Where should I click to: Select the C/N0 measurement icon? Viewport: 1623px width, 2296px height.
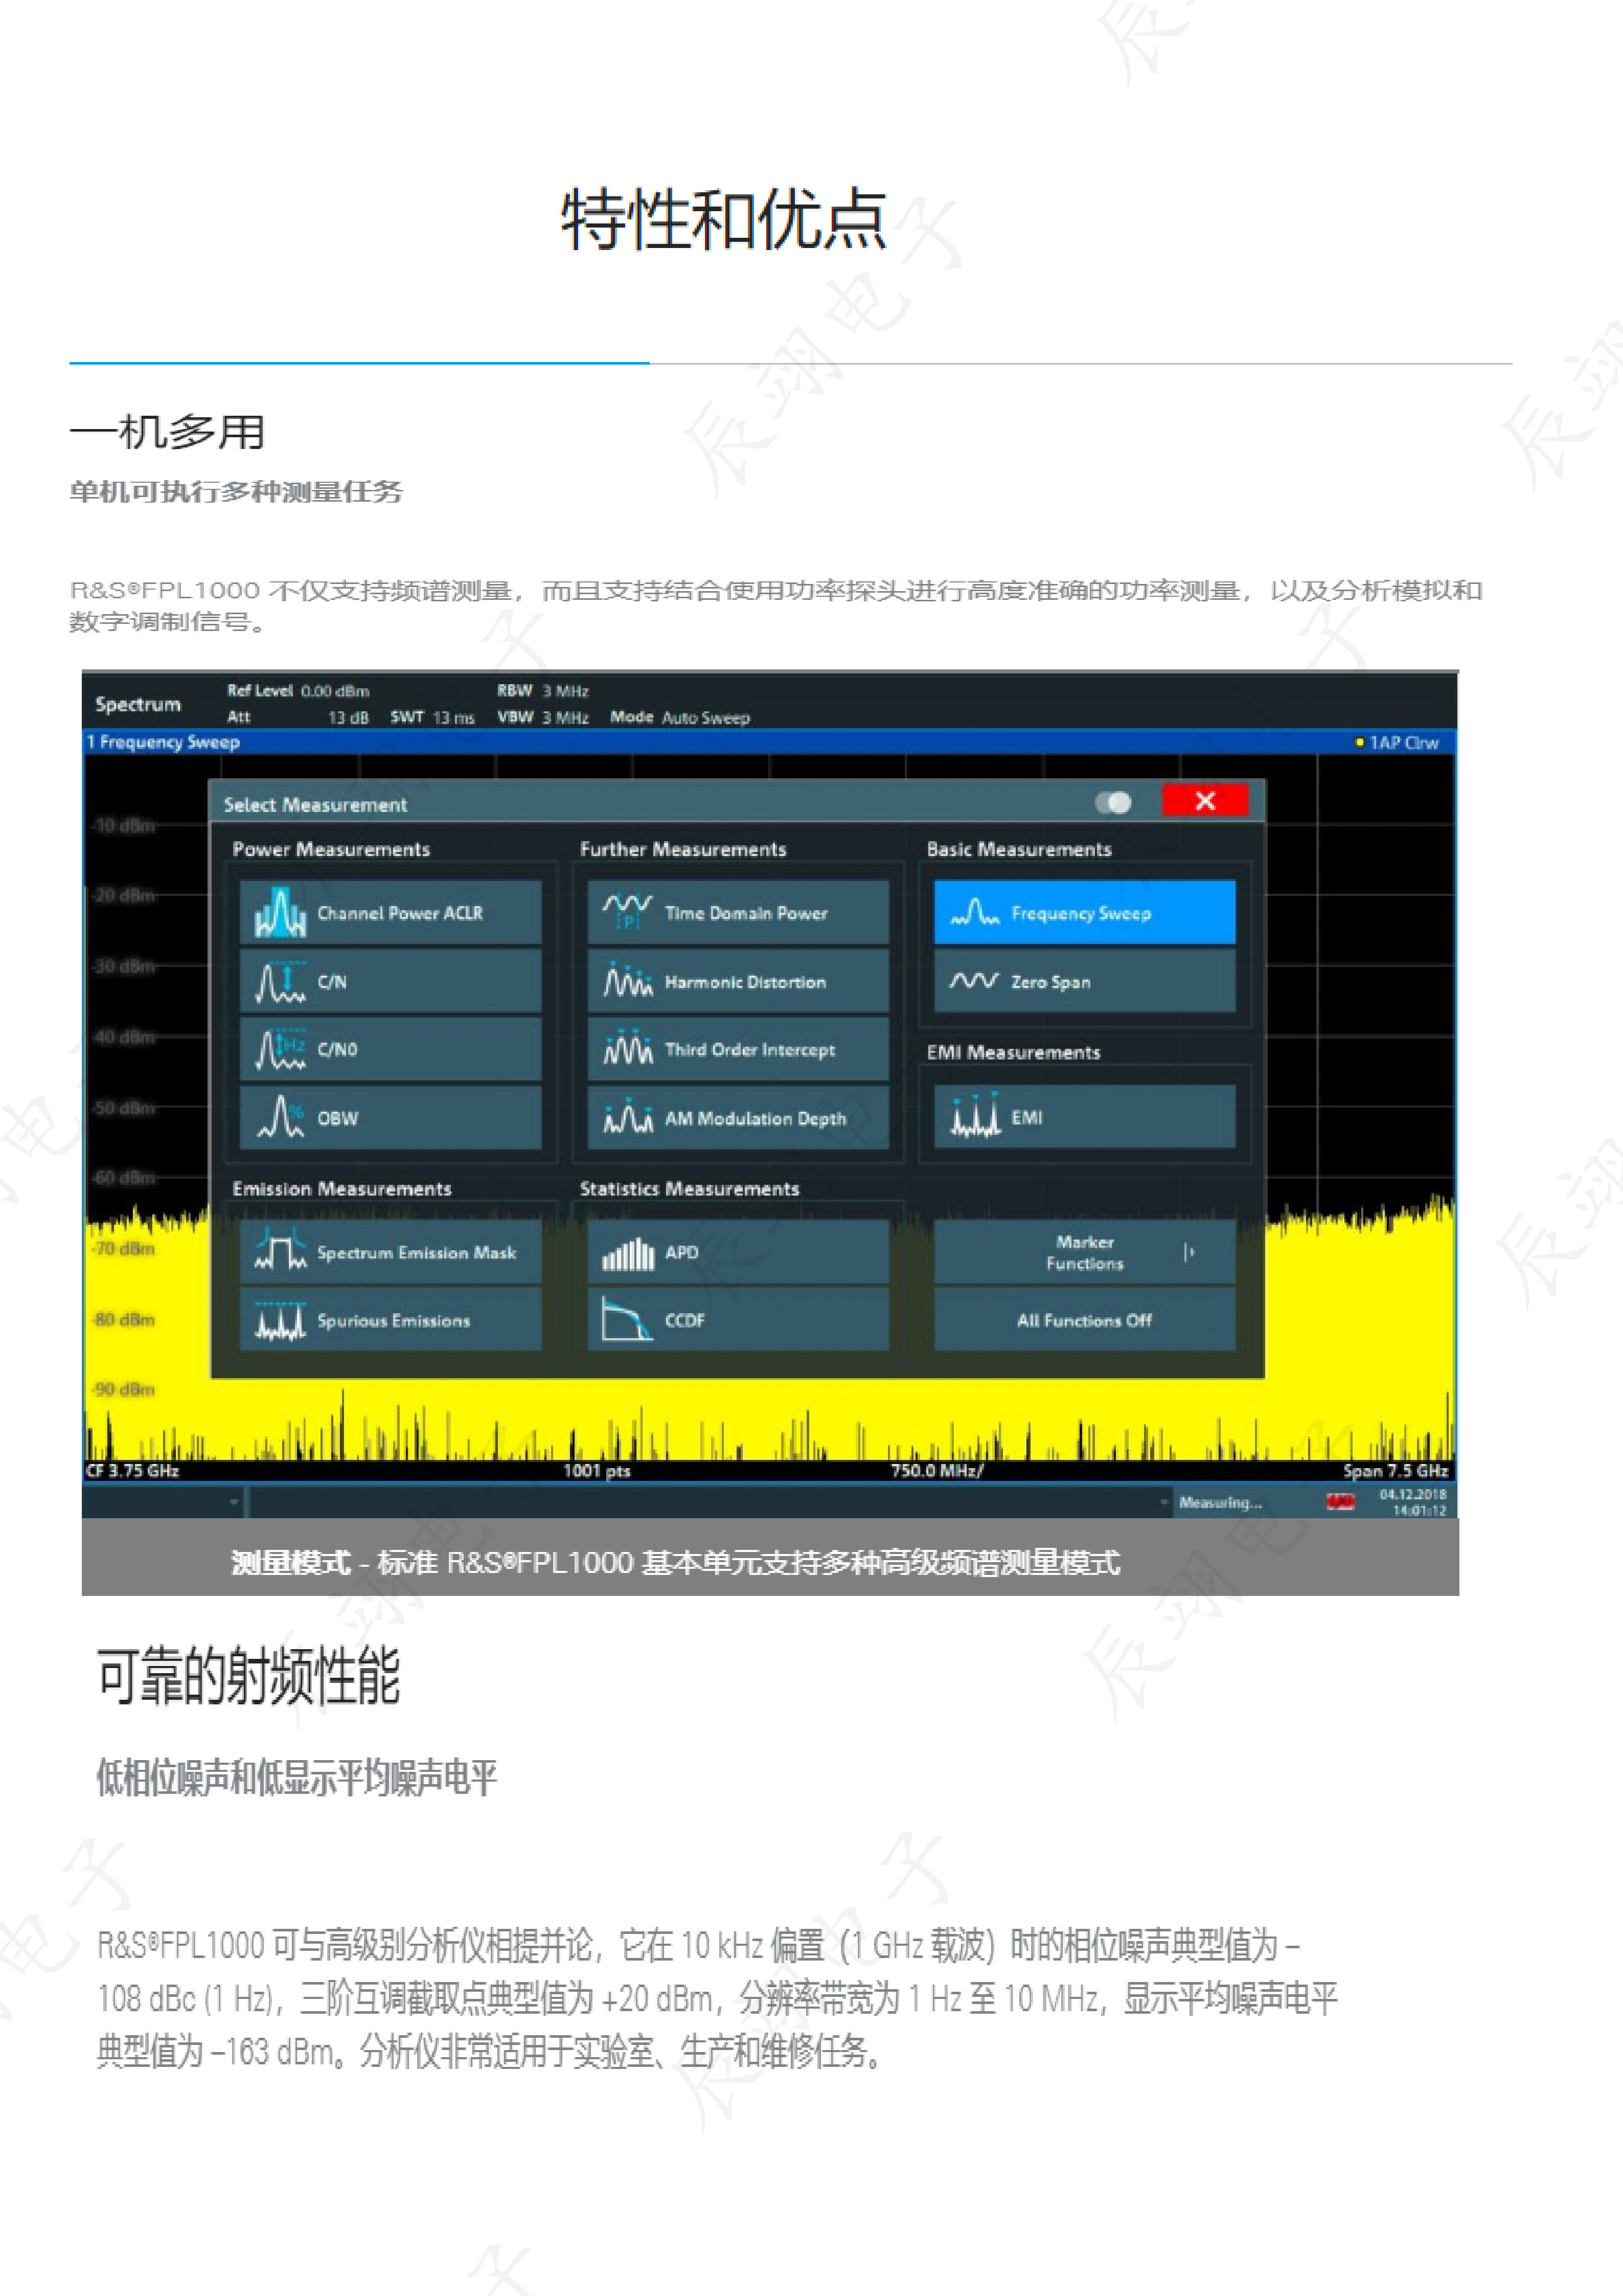[280, 1049]
